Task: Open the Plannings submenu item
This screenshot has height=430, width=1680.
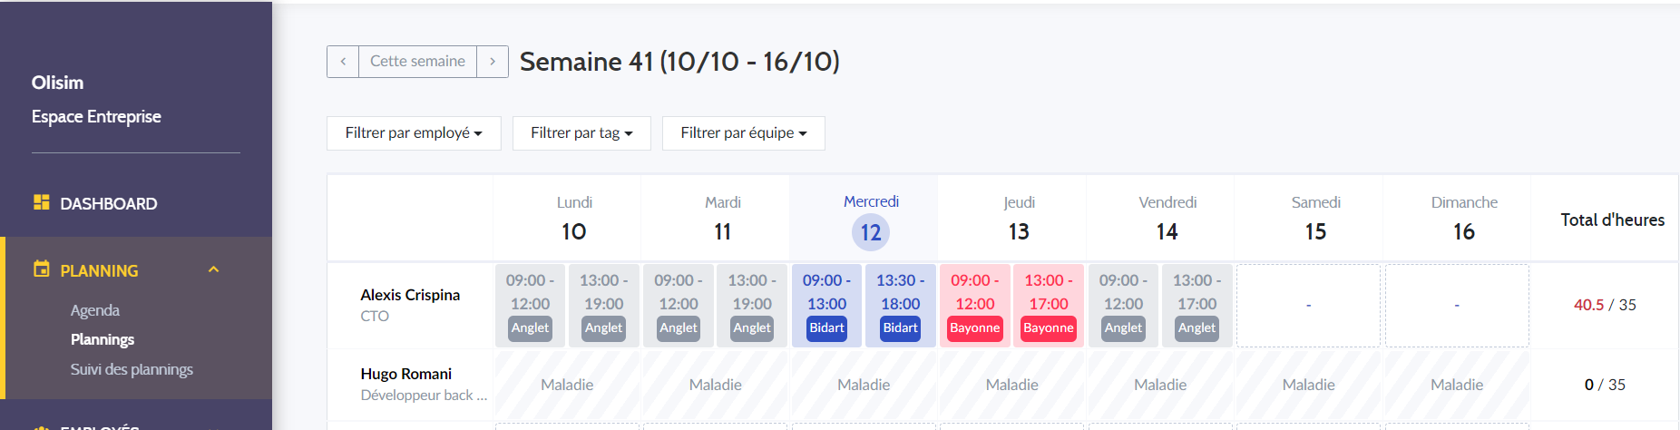Action: pos(103,339)
